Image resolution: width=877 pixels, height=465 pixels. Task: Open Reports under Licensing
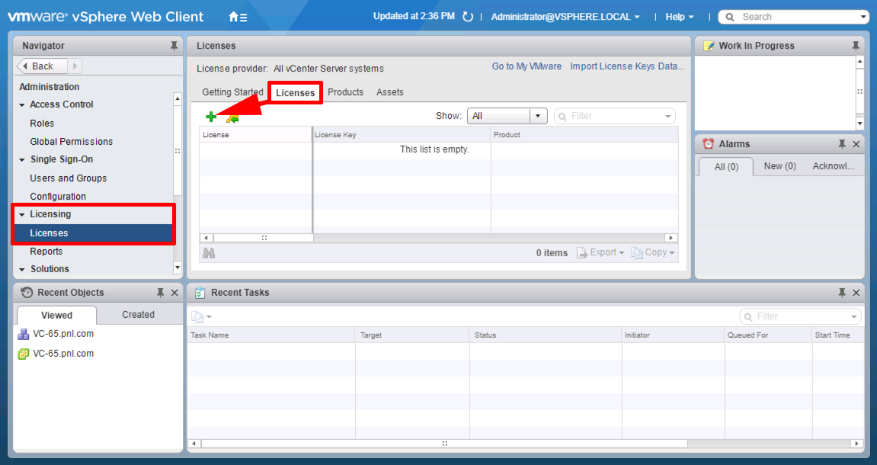46,252
